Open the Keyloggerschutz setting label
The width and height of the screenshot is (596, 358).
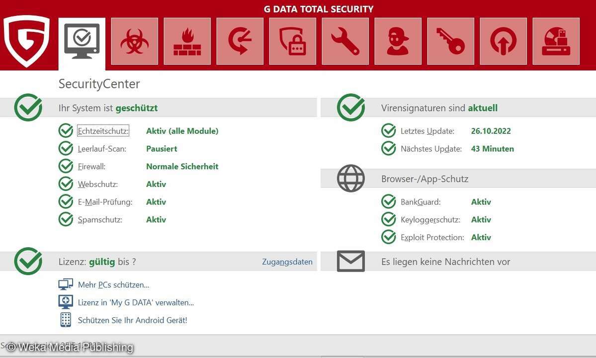[x=430, y=220]
